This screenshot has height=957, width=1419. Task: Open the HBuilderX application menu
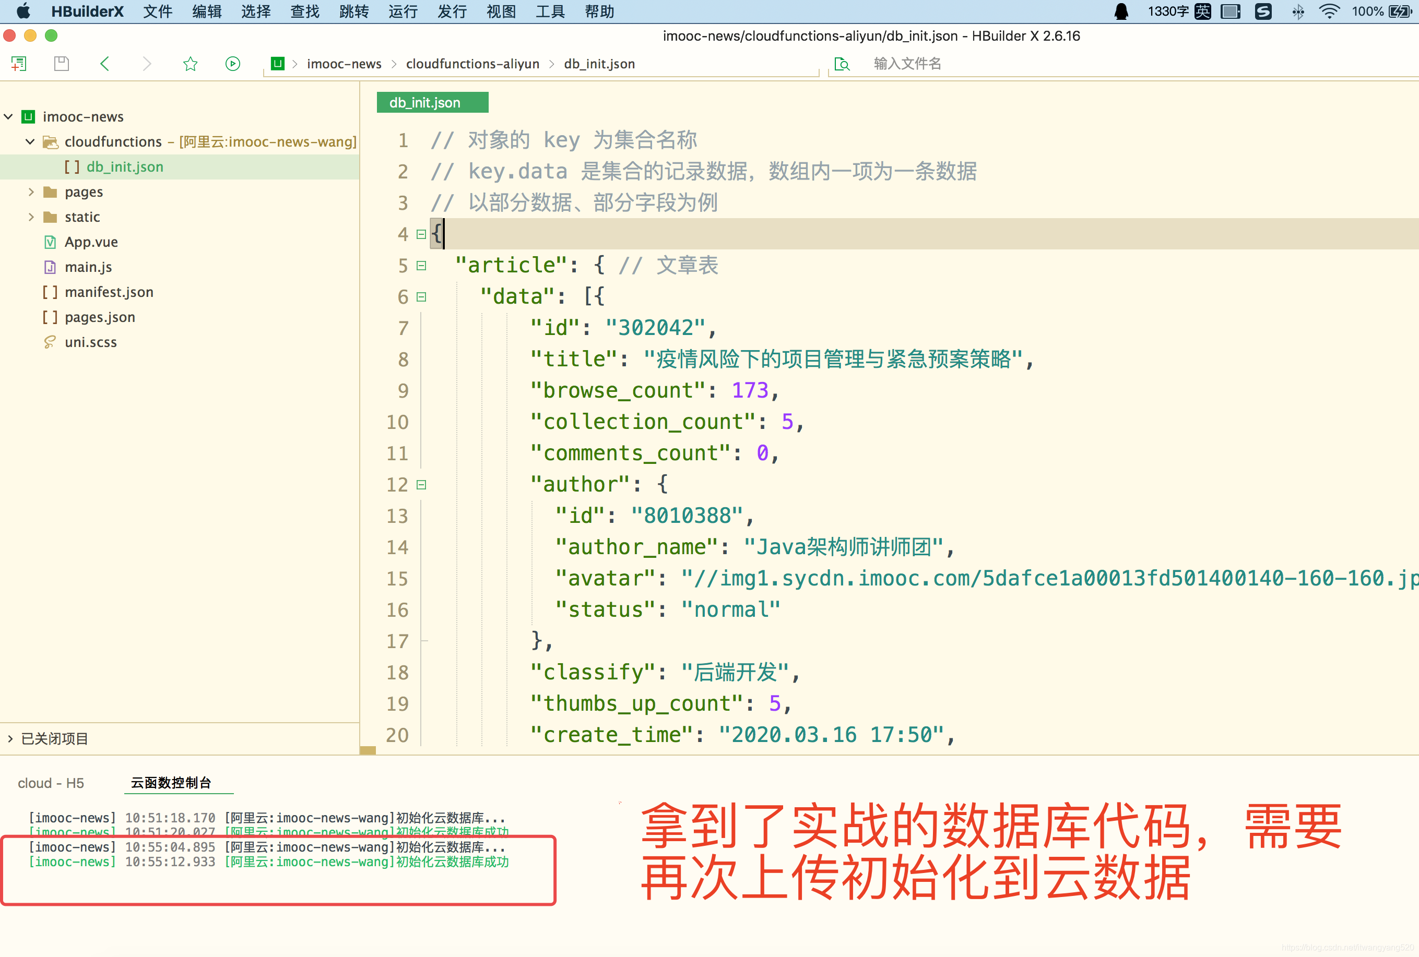pyautogui.click(x=87, y=11)
